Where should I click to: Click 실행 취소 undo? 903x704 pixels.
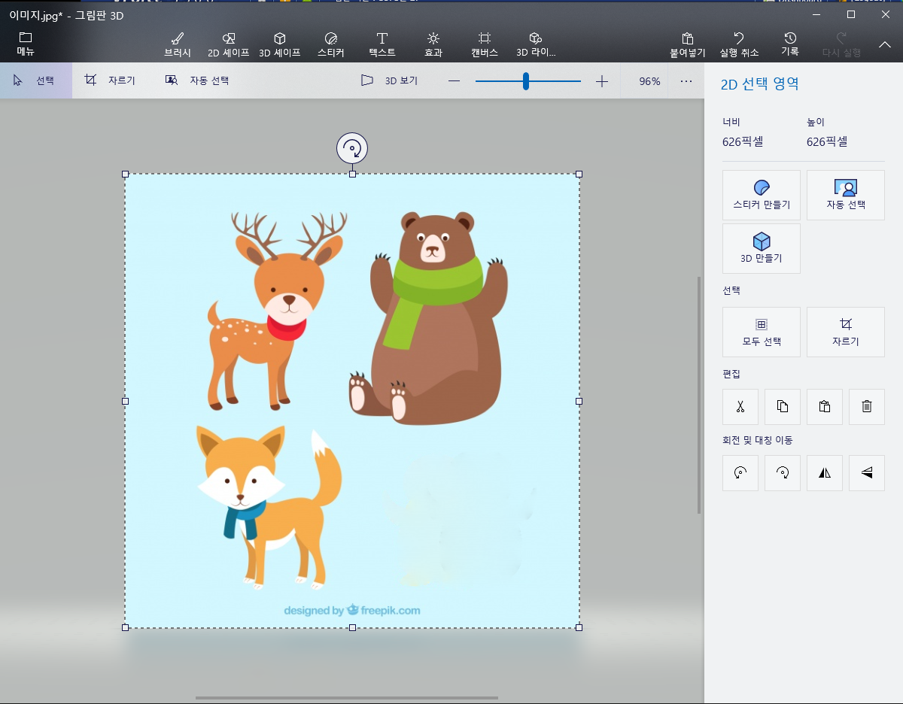pyautogui.click(x=739, y=45)
